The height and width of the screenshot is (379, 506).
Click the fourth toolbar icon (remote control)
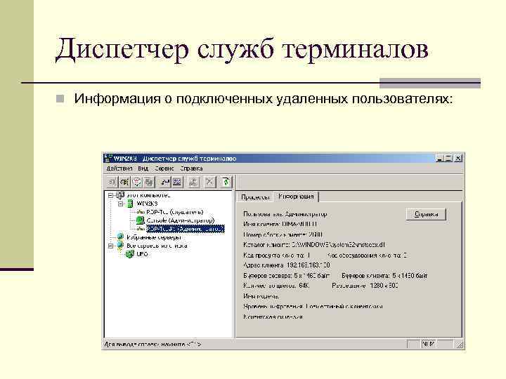[149, 182]
